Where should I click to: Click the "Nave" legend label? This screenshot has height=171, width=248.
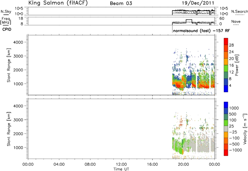pos(236,22)
